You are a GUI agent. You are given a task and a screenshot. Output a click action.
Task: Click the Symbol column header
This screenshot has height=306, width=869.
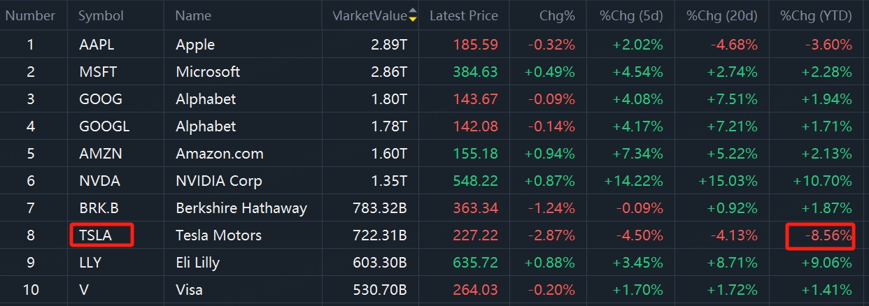tap(101, 15)
